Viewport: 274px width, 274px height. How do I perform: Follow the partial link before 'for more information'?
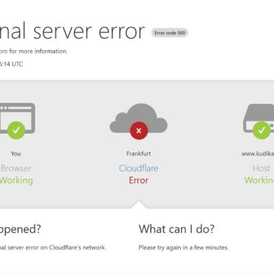pos(3,51)
